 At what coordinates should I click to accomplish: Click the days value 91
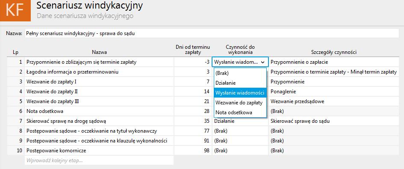(x=193, y=141)
